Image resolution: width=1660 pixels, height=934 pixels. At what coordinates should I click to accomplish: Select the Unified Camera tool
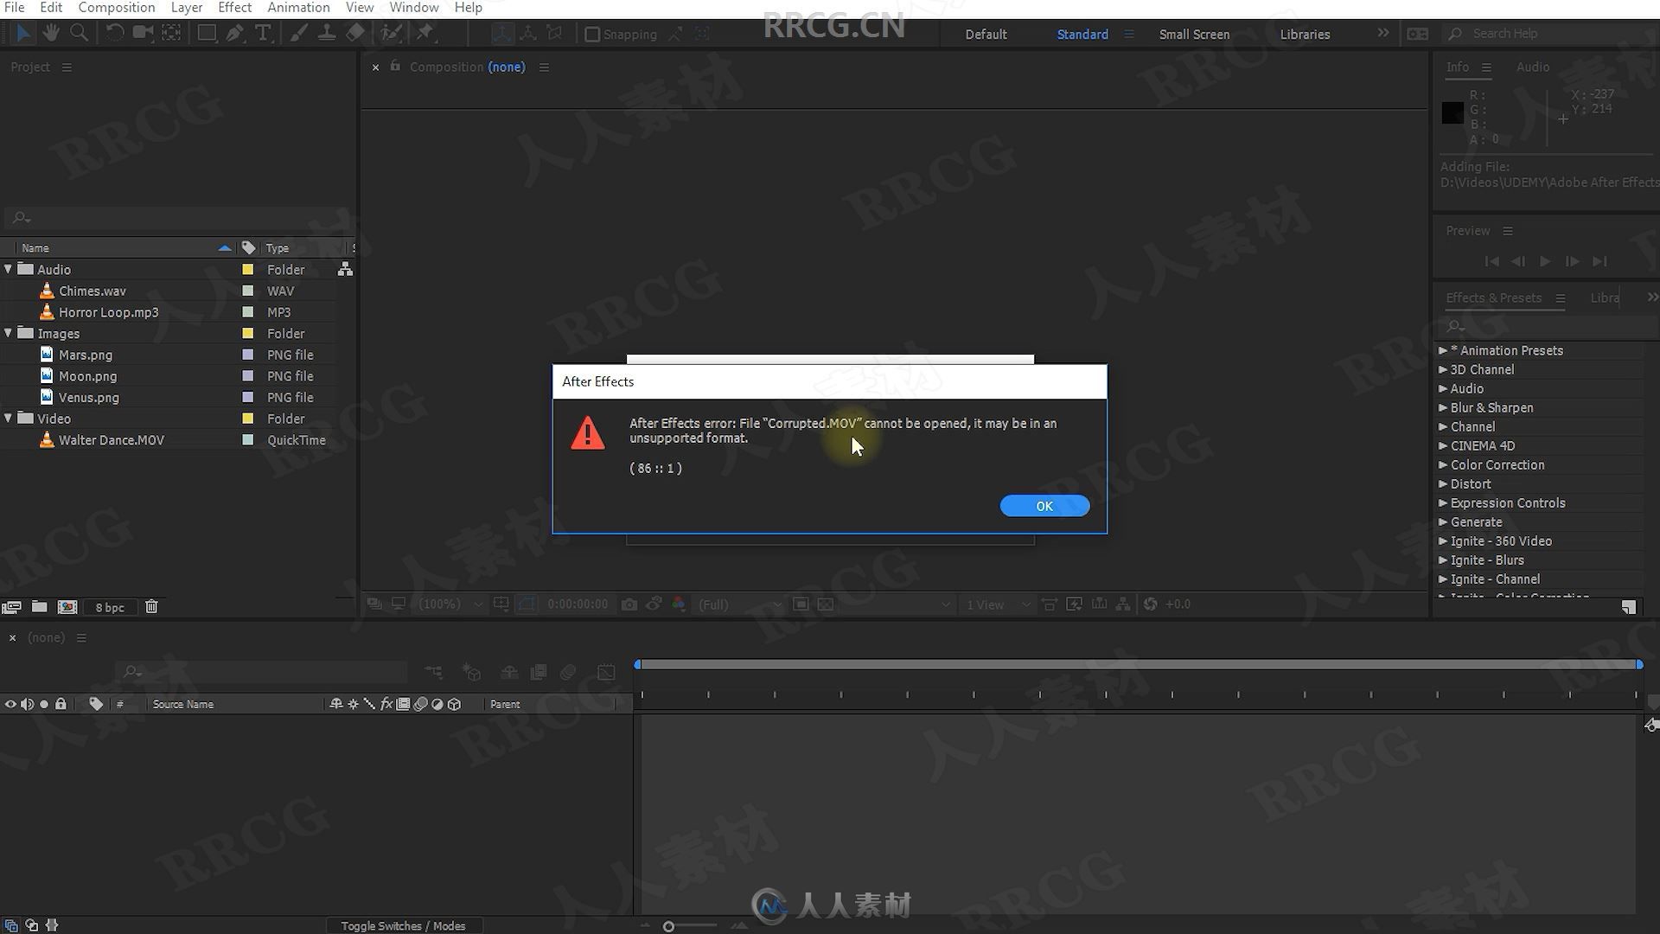143,33
